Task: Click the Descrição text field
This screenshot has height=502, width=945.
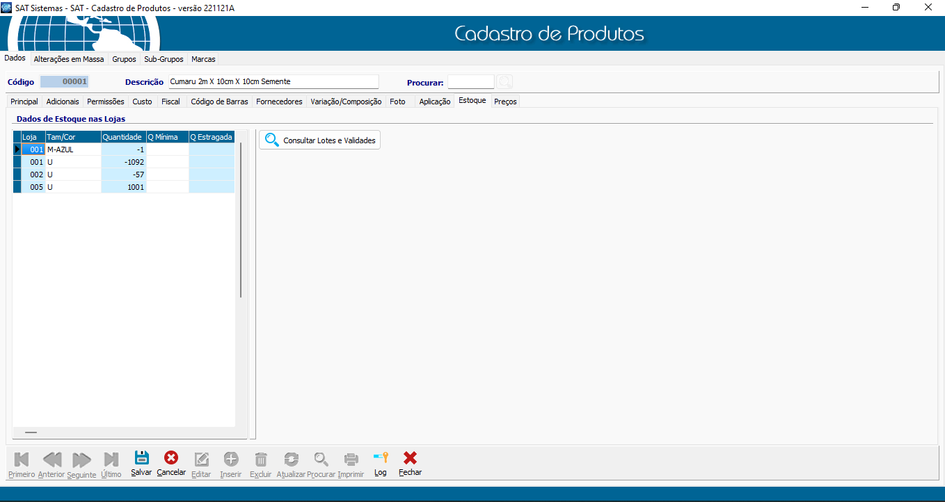Action: coord(273,82)
